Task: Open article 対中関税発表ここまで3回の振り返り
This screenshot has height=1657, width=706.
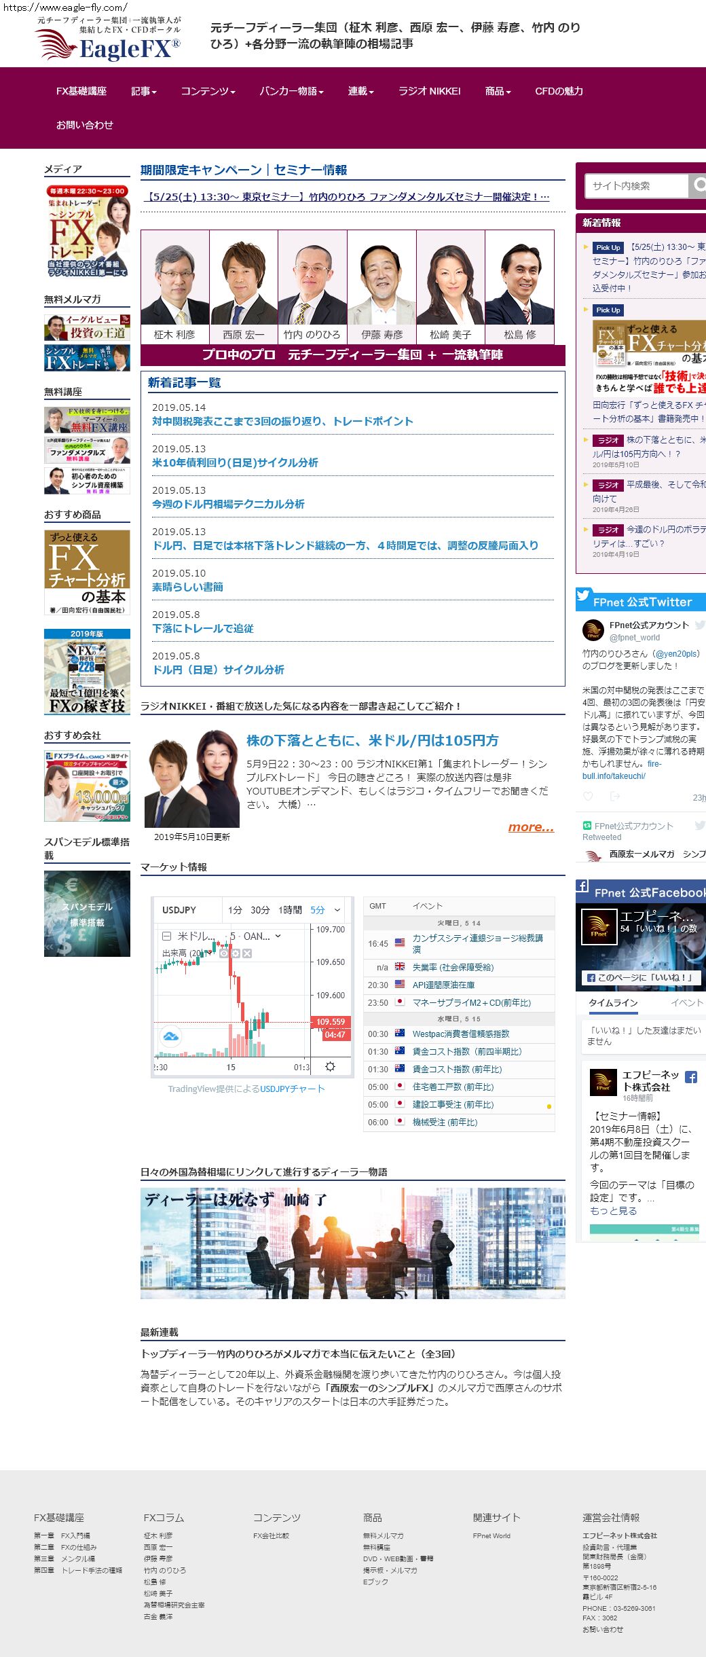Action: point(282,421)
